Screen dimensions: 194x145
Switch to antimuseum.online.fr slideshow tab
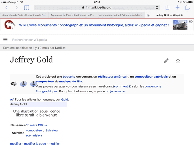point(121,15)
